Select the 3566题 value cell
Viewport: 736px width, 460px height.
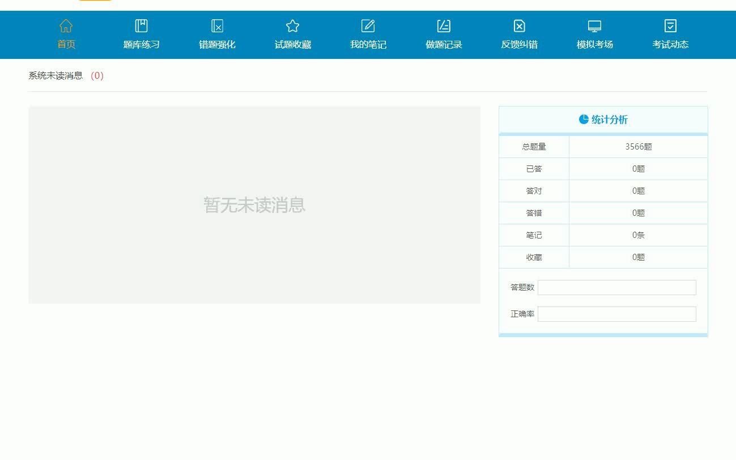639,147
